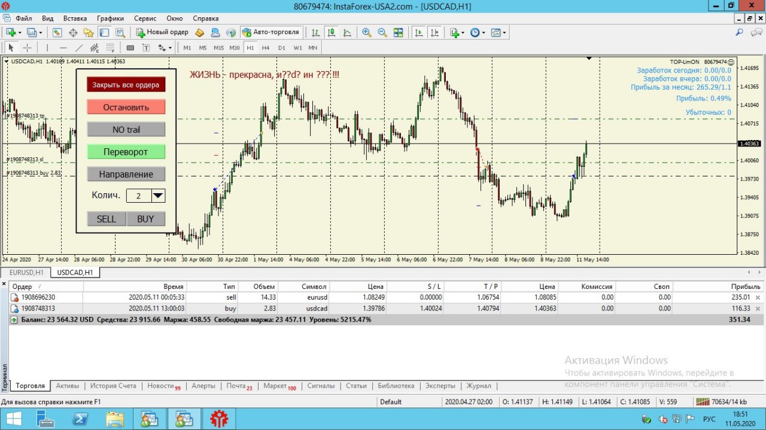Open the Windows Start button
This screenshot has width=766, height=430.
[x=14, y=419]
